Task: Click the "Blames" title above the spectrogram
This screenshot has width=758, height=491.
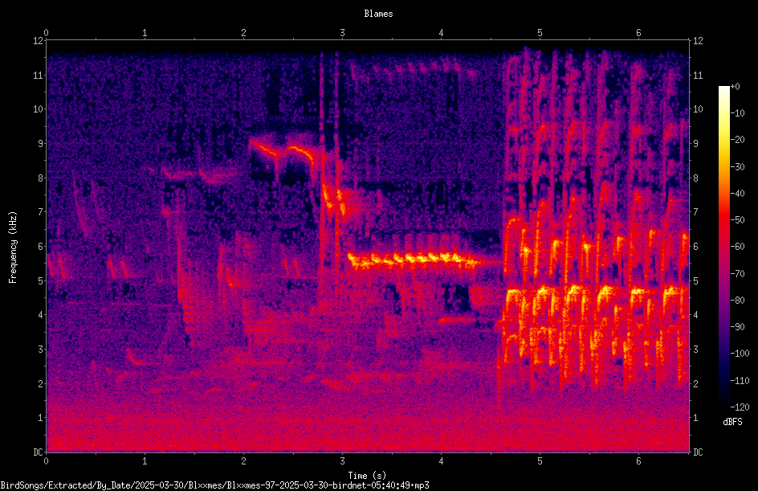Action: pyautogui.click(x=378, y=14)
